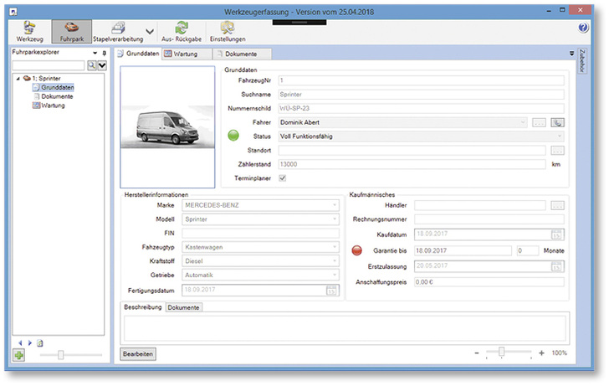609x386 pixels.
Task: Open Einstellungen settings
Action: click(x=227, y=32)
